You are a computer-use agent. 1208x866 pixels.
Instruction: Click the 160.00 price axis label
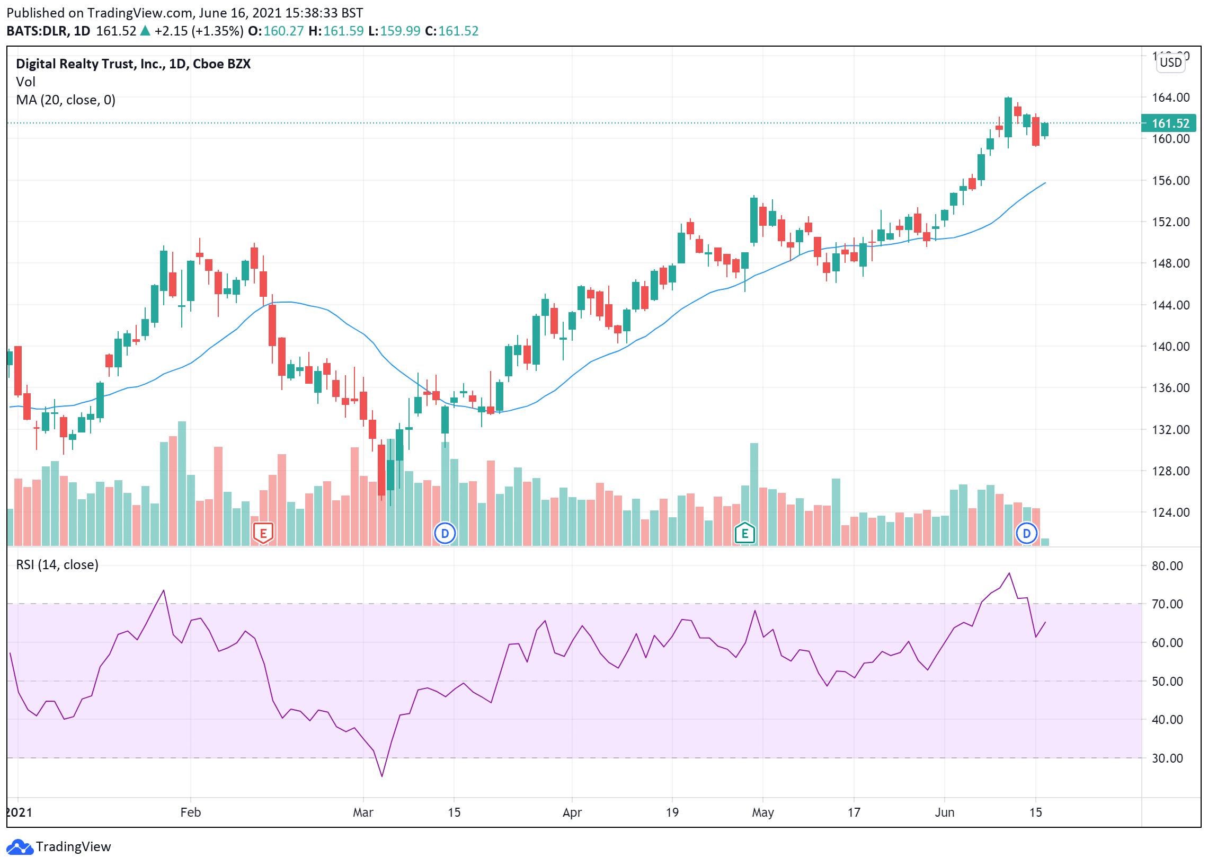(1170, 138)
